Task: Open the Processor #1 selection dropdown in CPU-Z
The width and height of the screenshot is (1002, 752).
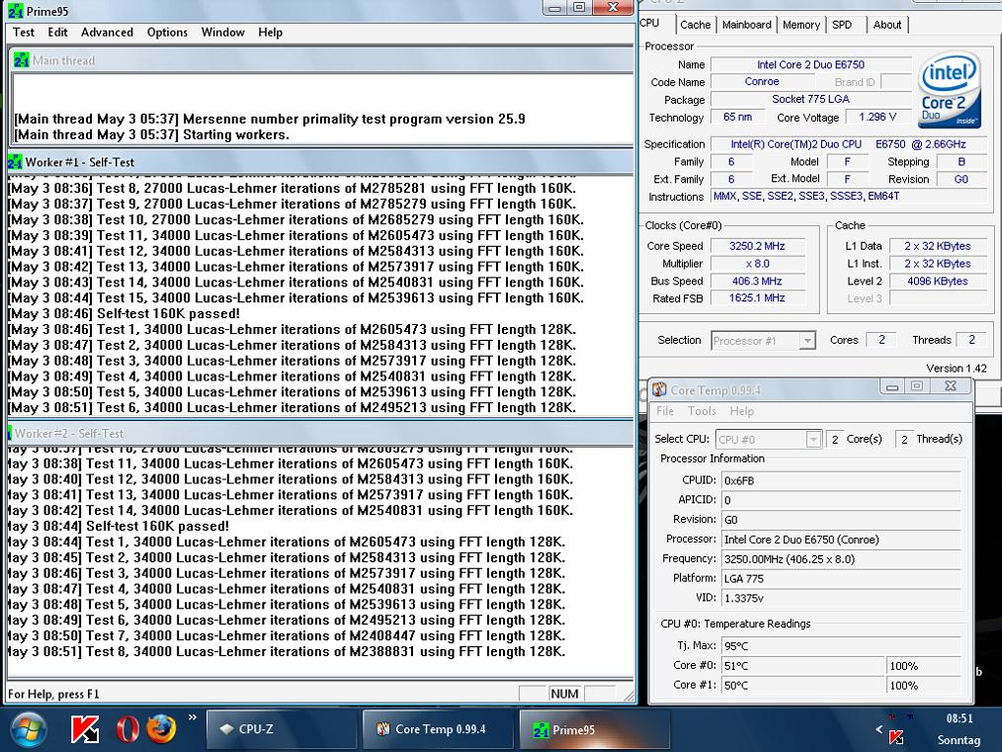Action: [763, 341]
